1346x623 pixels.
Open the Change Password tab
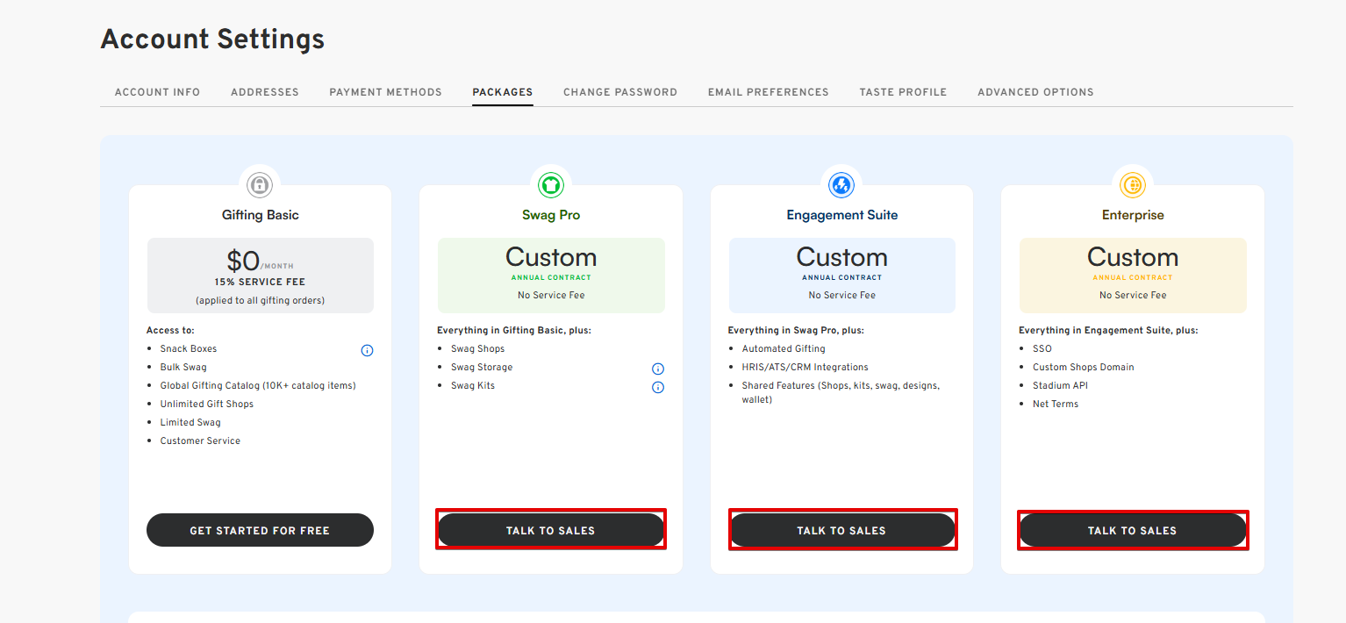click(x=620, y=92)
